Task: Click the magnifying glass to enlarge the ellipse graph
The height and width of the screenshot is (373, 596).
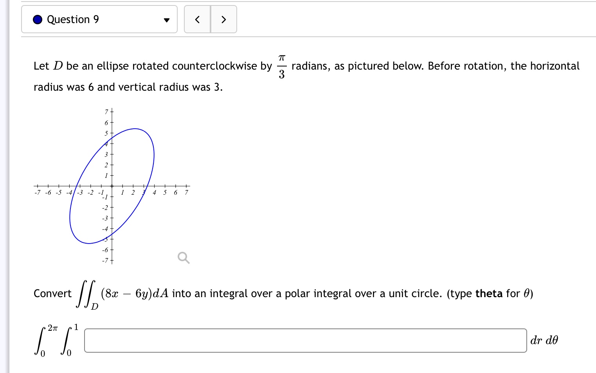Action: [x=183, y=257]
